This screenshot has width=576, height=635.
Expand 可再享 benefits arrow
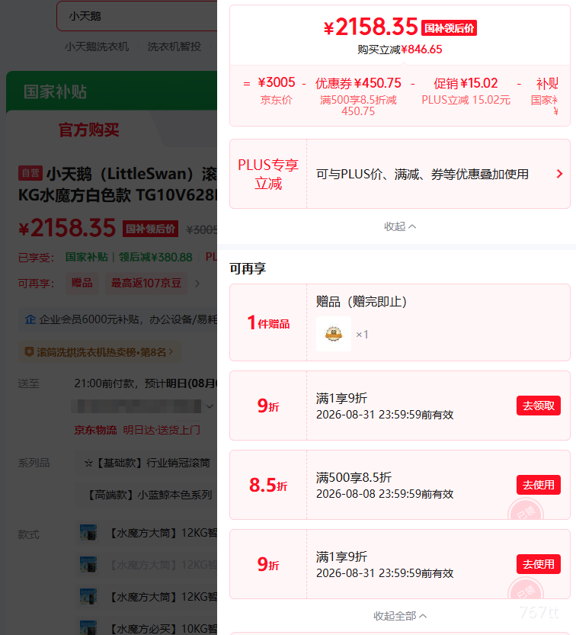[x=197, y=284]
